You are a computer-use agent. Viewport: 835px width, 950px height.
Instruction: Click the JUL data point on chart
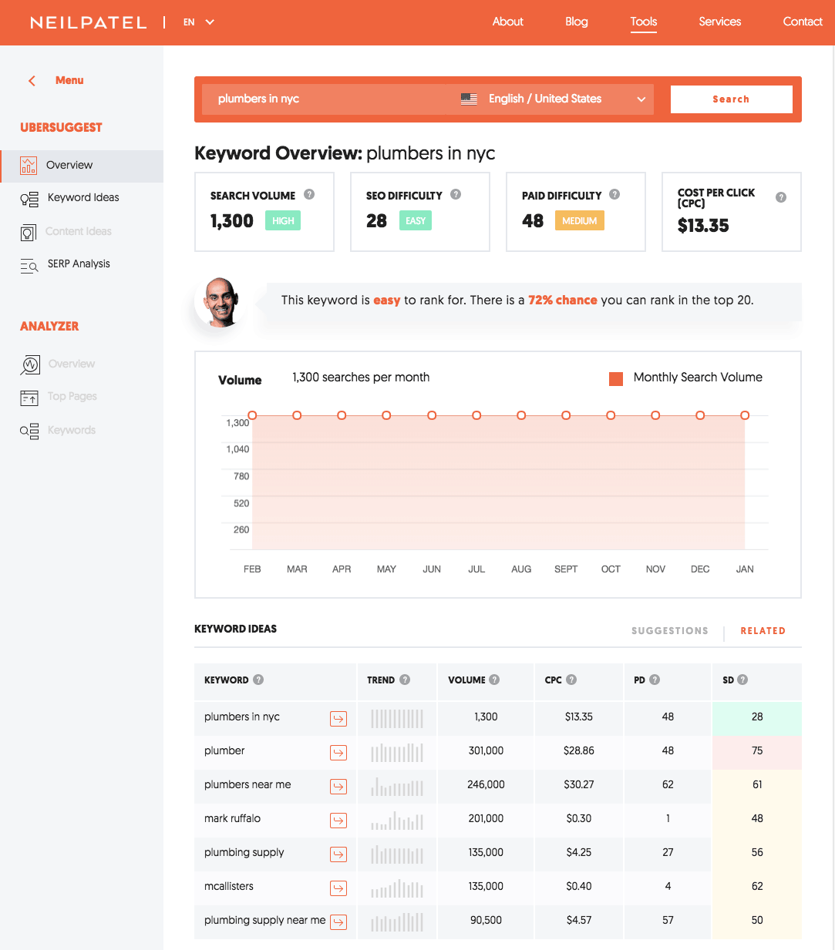pyautogui.click(x=476, y=415)
